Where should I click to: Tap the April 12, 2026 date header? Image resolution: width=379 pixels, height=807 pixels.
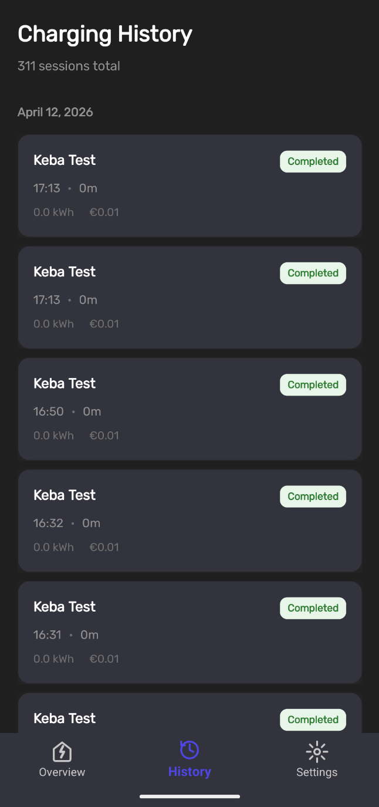tap(55, 112)
